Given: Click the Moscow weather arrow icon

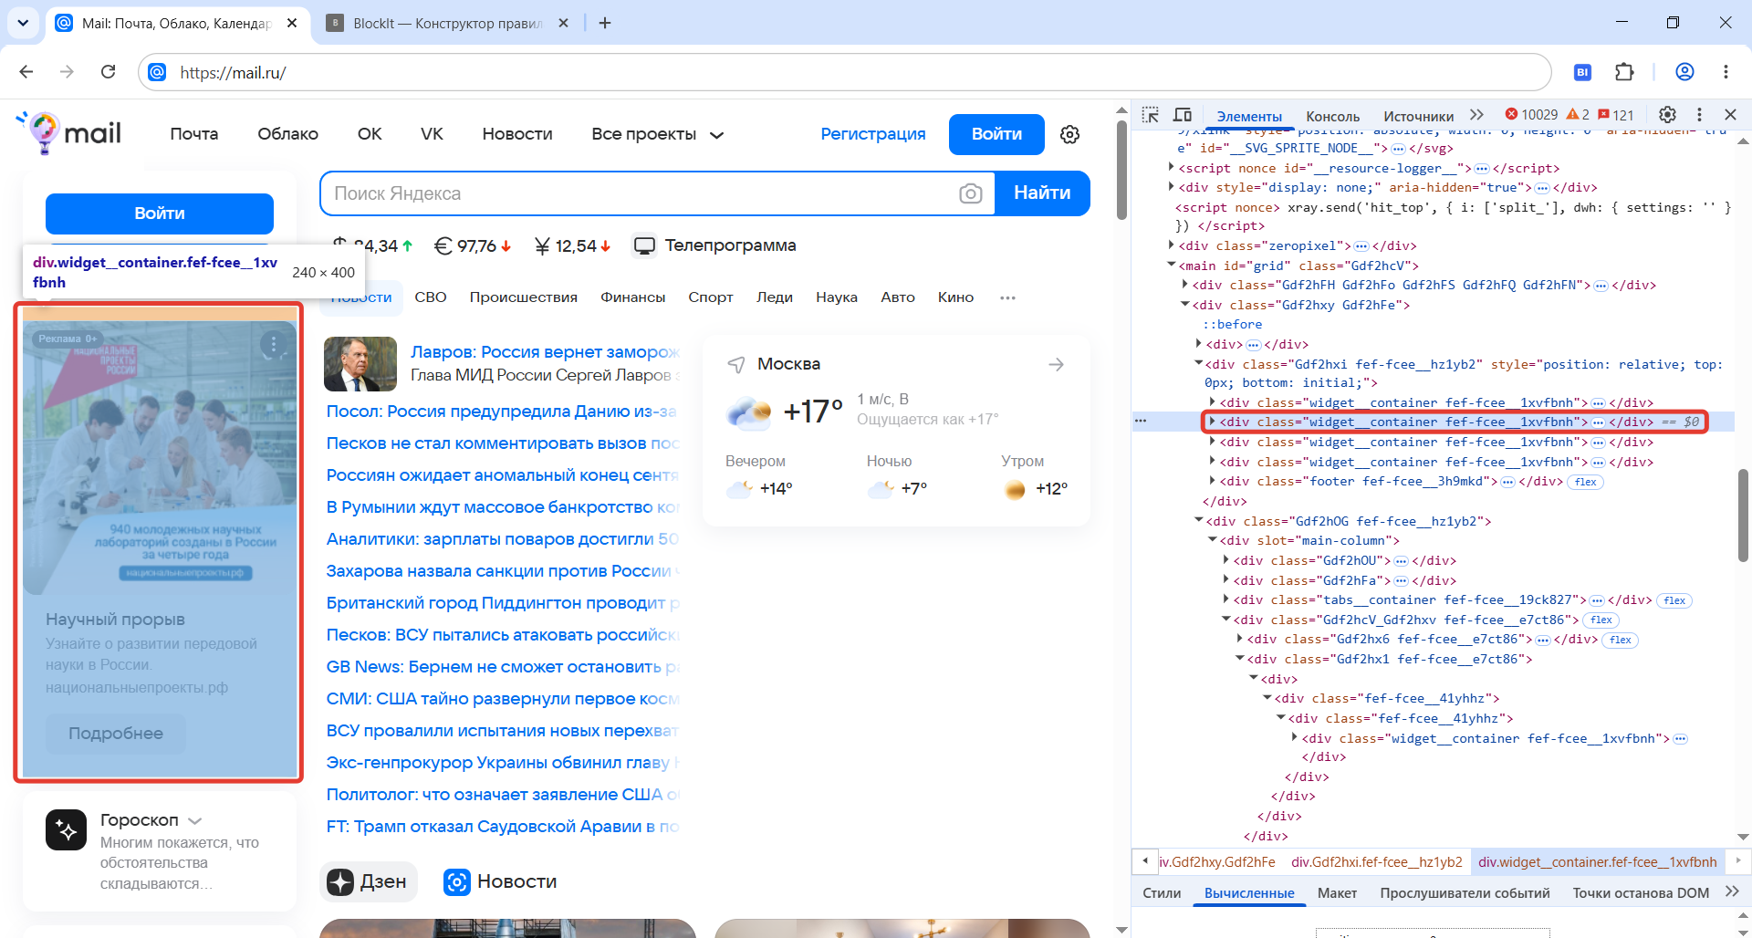Looking at the screenshot, I should (x=1056, y=365).
